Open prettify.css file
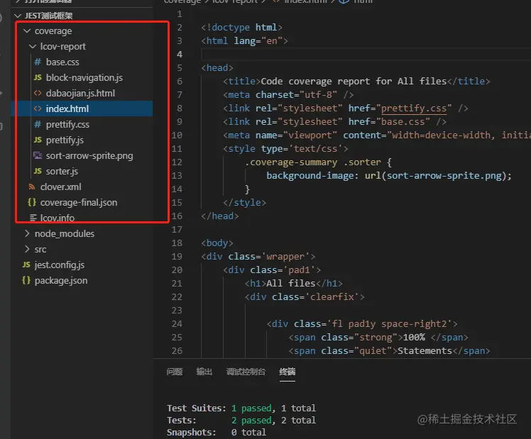Image resolution: width=531 pixels, height=439 pixels. coord(67,124)
